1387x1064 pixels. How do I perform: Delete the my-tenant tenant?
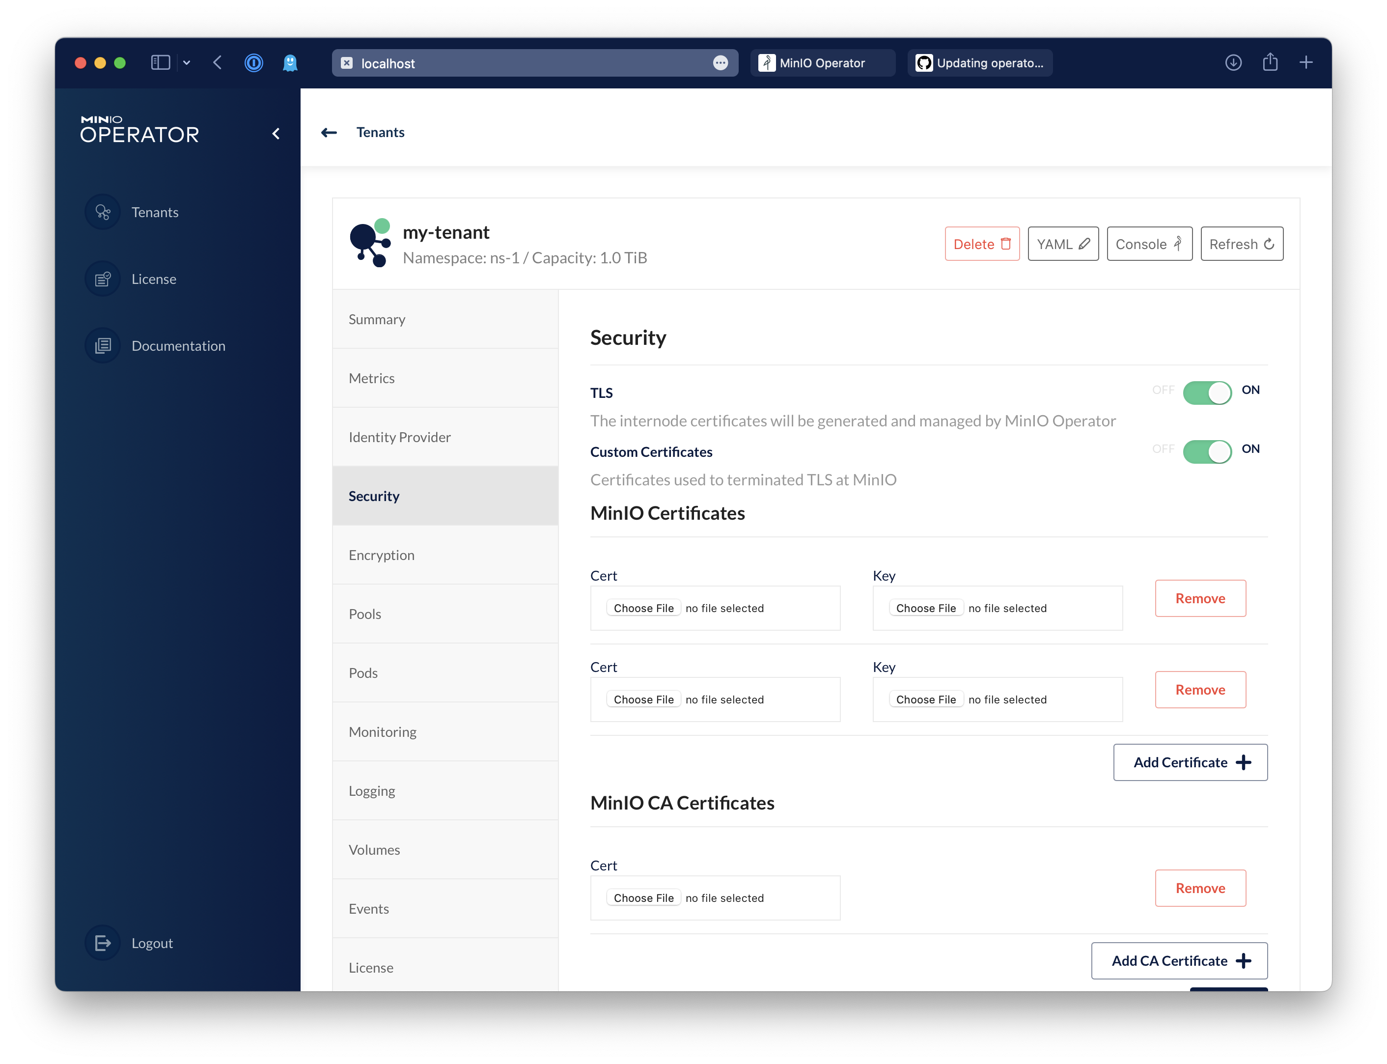982,244
